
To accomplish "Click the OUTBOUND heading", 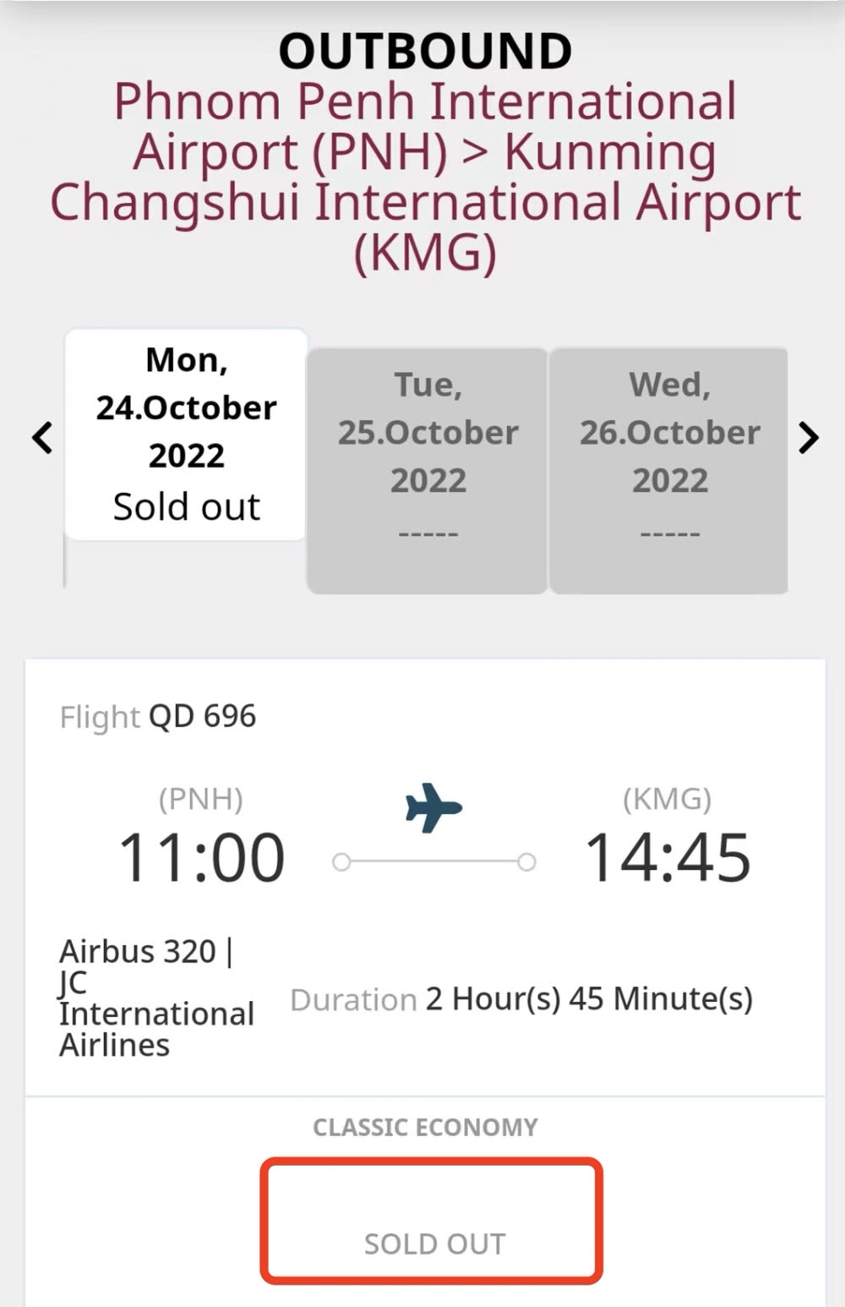I will click(425, 51).
